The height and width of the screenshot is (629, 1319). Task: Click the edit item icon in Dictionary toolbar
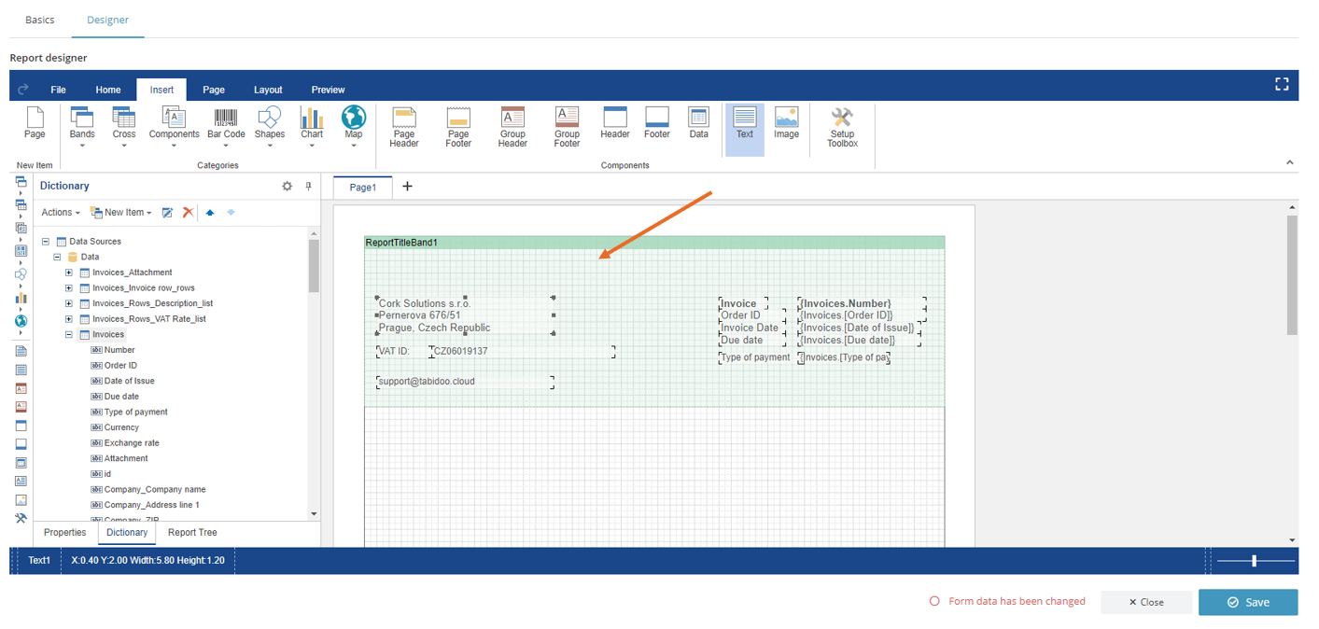click(167, 213)
